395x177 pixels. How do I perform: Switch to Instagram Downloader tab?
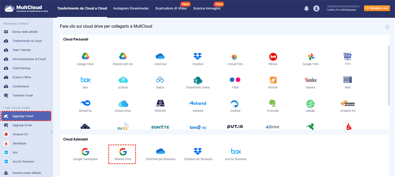(x=131, y=8)
